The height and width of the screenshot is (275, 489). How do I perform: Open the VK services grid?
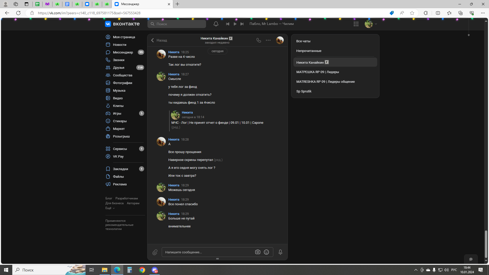tap(356, 24)
